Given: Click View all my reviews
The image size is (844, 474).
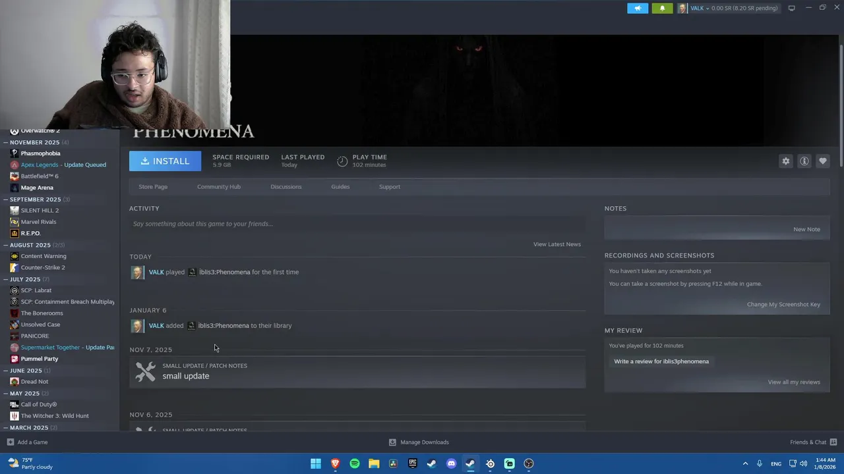Looking at the screenshot, I should [794, 382].
